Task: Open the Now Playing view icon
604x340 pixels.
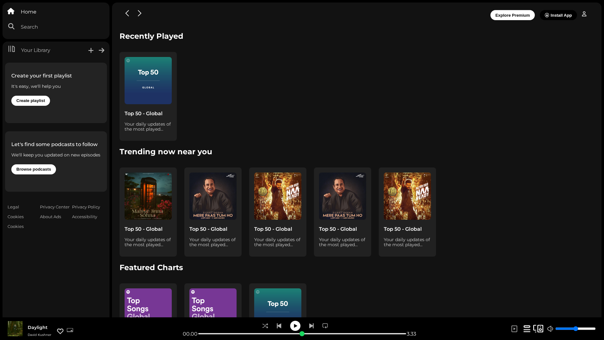Action: (x=514, y=329)
